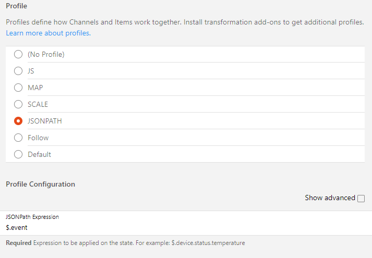Pick the SCALE profile radio button
Viewport: 372px width, 258px height.
coord(18,104)
